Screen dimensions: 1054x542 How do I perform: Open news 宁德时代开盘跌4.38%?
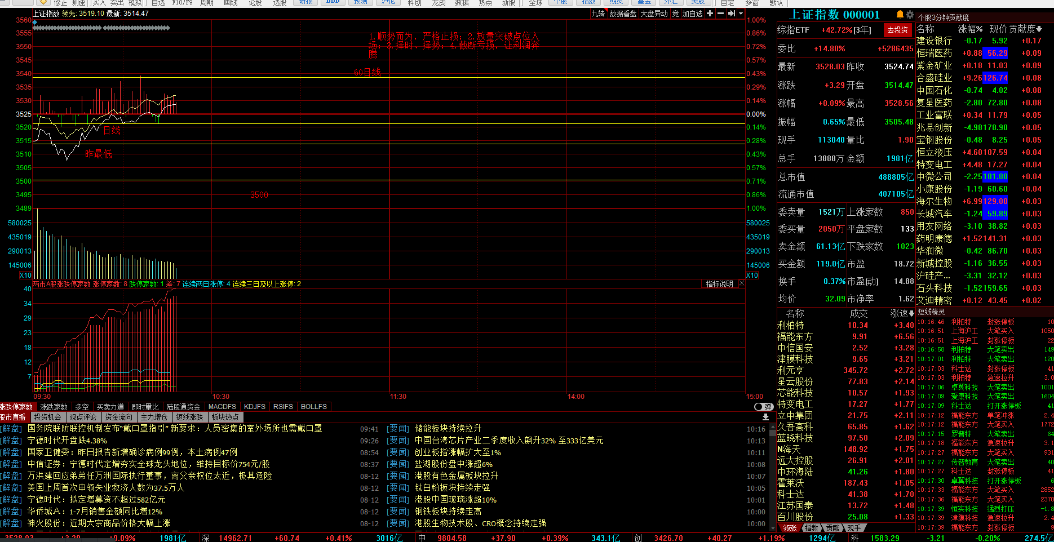pyautogui.click(x=67, y=441)
